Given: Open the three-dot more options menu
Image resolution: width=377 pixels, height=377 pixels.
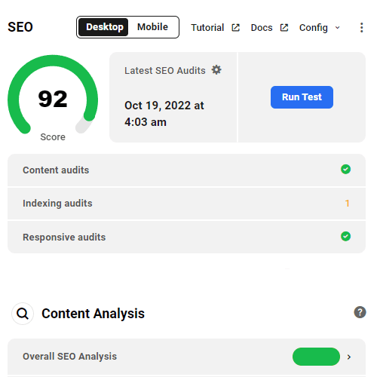Looking at the screenshot, I should [361, 27].
